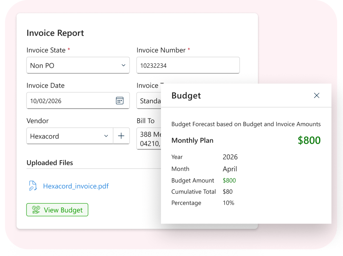Click the Budget Forecast description text

pos(246,124)
